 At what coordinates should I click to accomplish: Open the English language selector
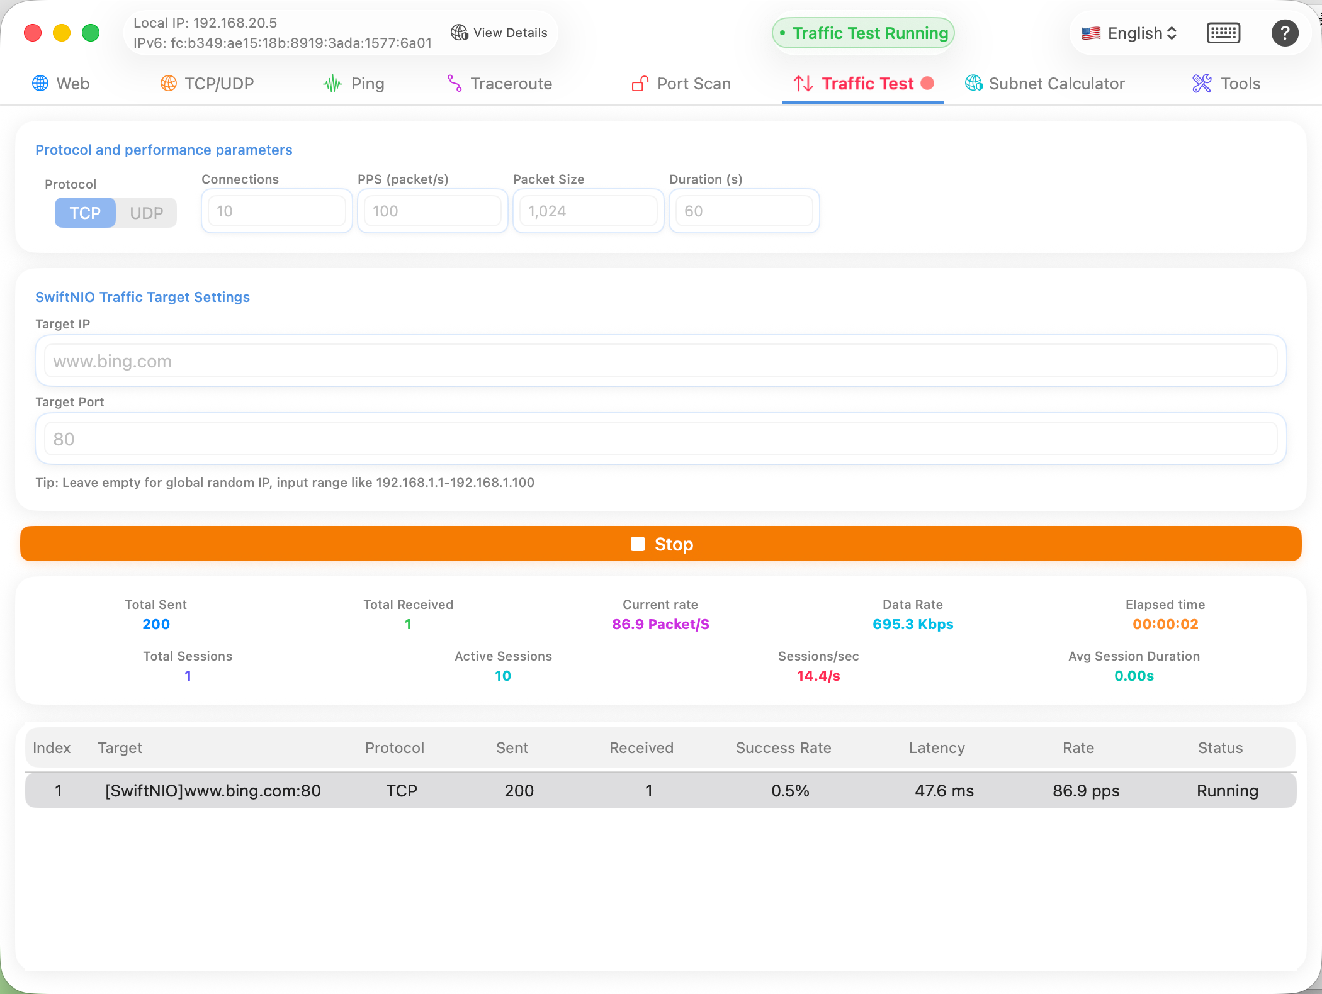coord(1129,33)
